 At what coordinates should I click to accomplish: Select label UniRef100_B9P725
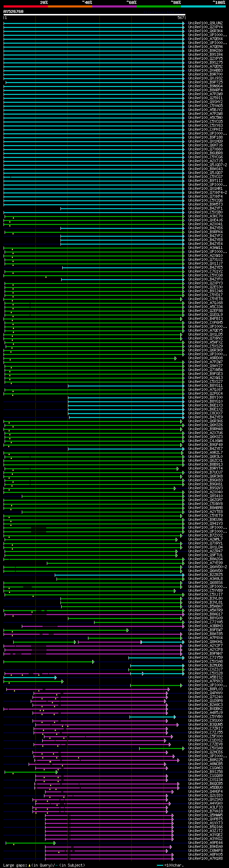205,82
